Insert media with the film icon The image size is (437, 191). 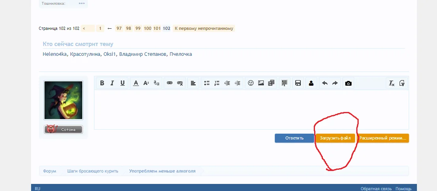pyautogui.click(x=271, y=83)
